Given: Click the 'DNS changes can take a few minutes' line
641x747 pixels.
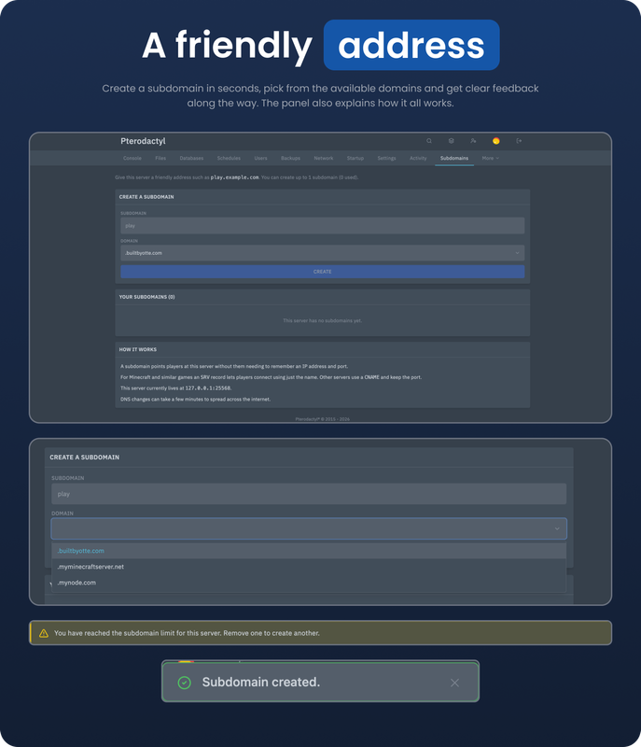Looking at the screenshot, I should click(x=195, y=400).
